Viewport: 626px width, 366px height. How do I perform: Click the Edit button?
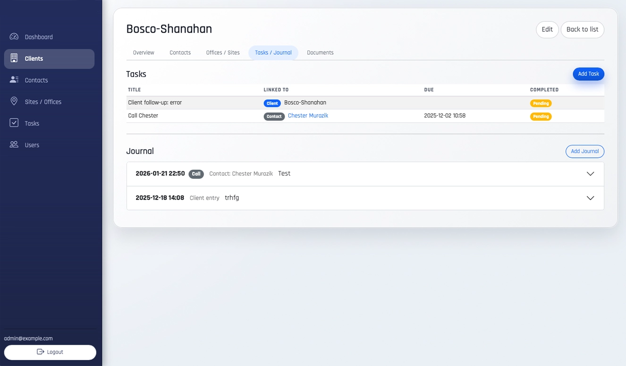[547, 30]
